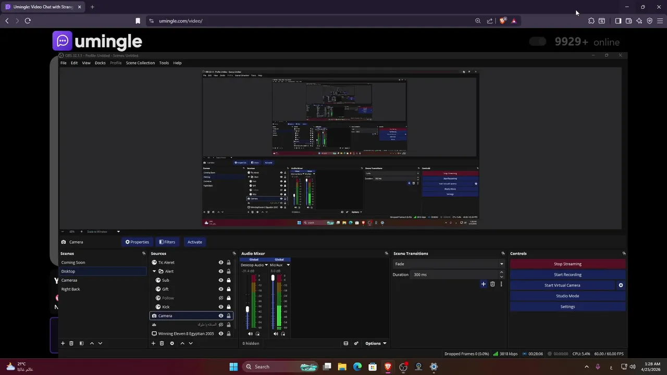Mute Mic/Aux speaker icon
The width and height of the screenshot is (667, 375).
coord(276,334)
